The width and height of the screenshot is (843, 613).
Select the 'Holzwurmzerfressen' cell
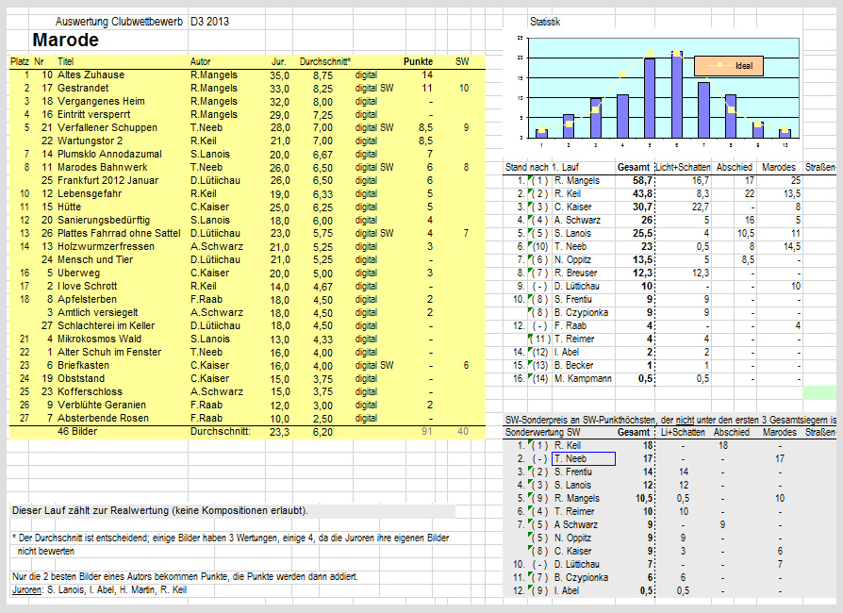[x=106, y=246]
